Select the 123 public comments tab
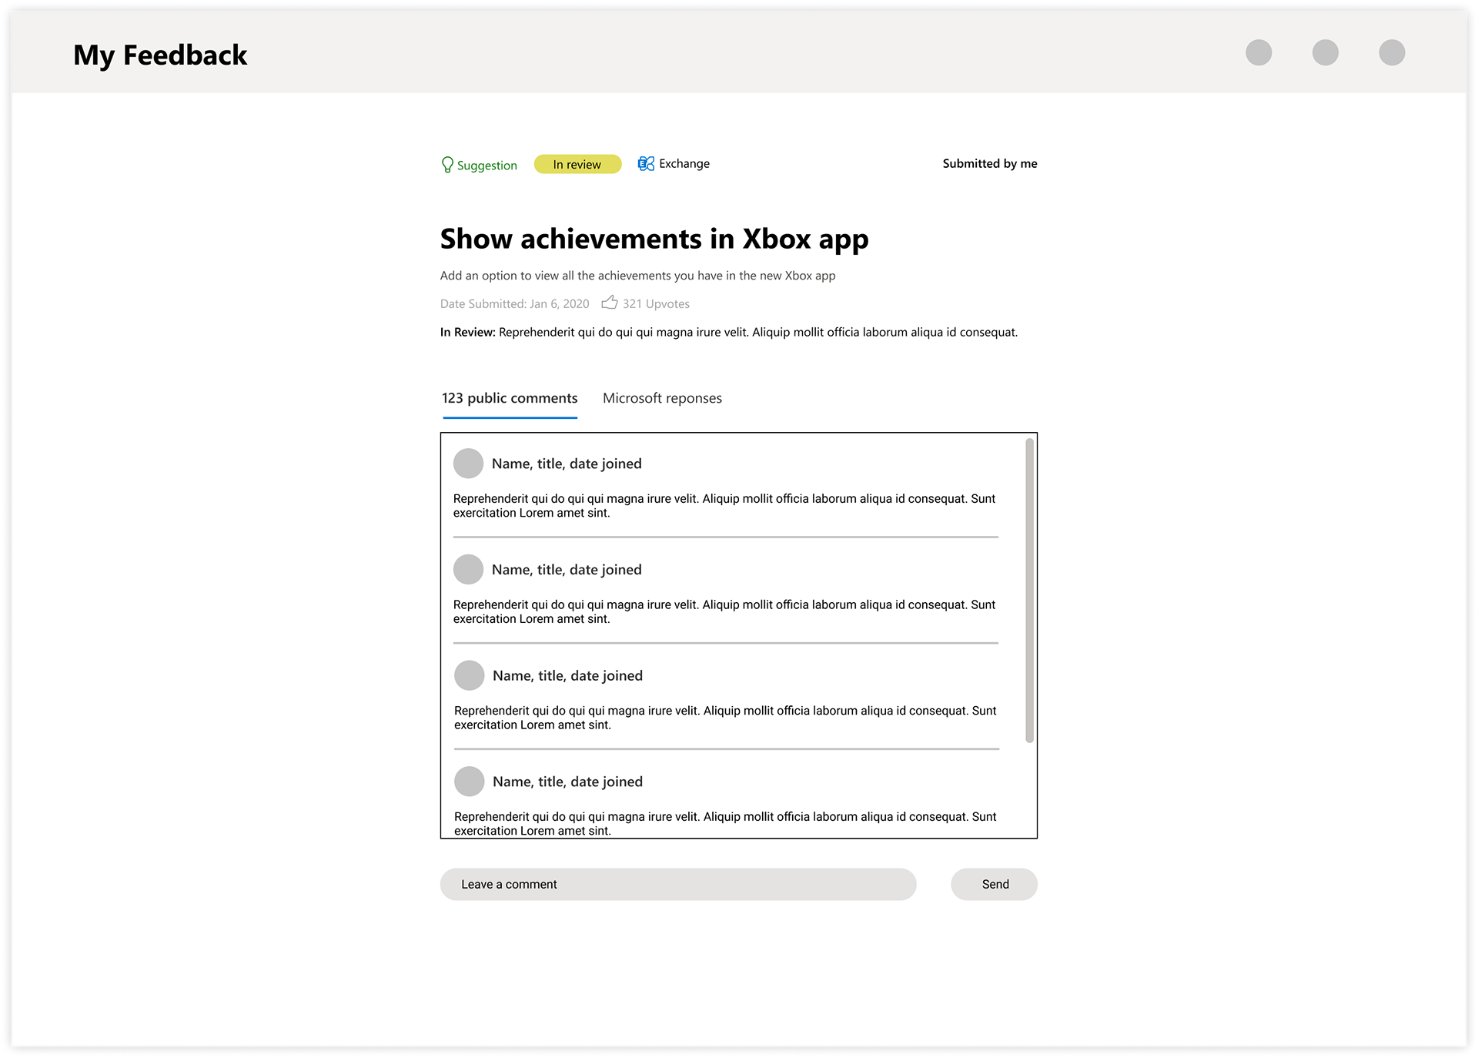Screen dimensions: 1478x1058 510,398
